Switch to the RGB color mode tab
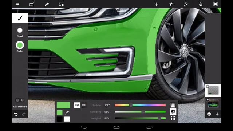 [84, 105]
